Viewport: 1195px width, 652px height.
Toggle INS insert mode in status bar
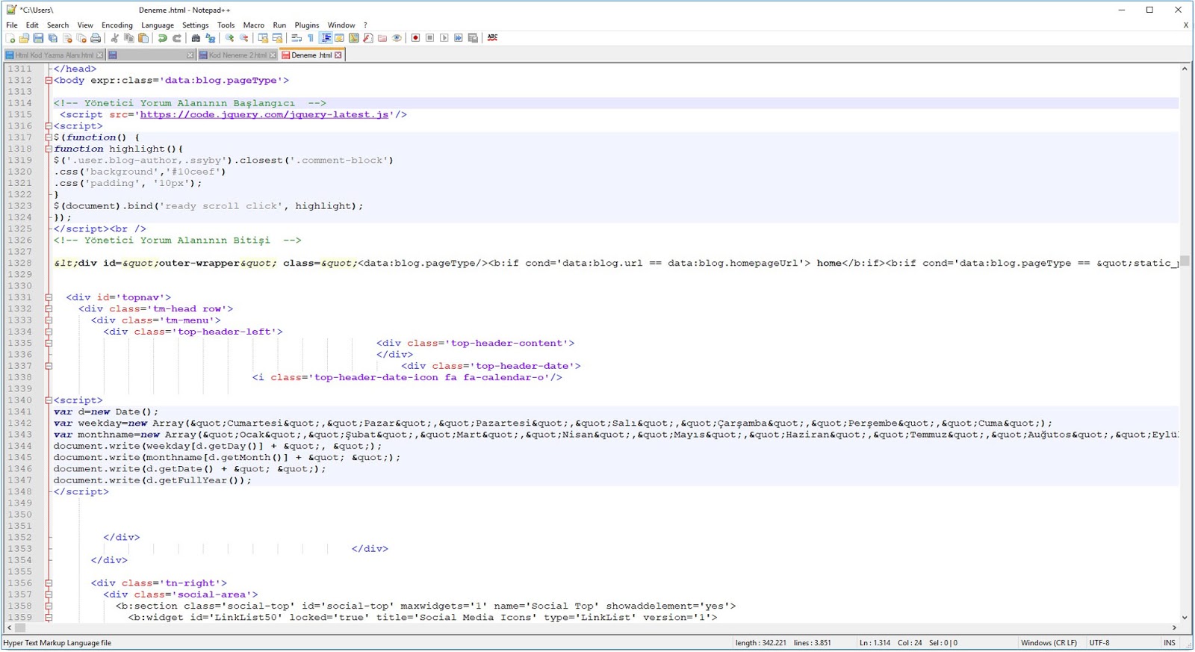pos(1170,643)
